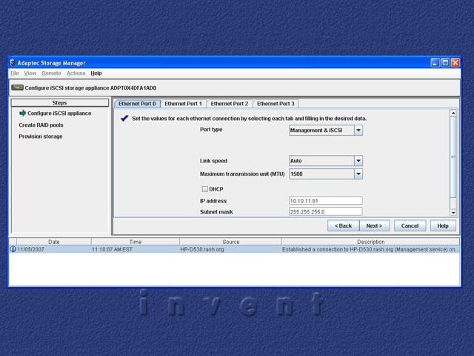
Task: Switch to the Ethernet Port 3 tab
Action: pyautogui.click(x=276, y=104)
